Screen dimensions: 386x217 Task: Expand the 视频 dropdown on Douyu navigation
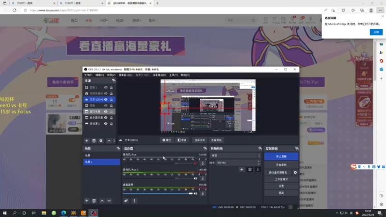(120, 20)
